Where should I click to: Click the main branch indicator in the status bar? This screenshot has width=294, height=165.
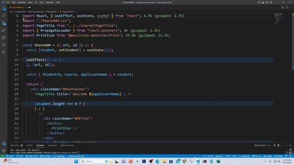10,156
